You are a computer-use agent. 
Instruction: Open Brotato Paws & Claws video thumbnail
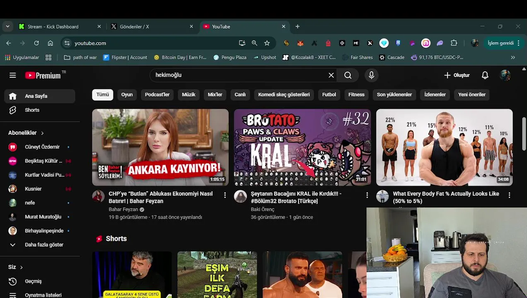(x=302, y=147)
